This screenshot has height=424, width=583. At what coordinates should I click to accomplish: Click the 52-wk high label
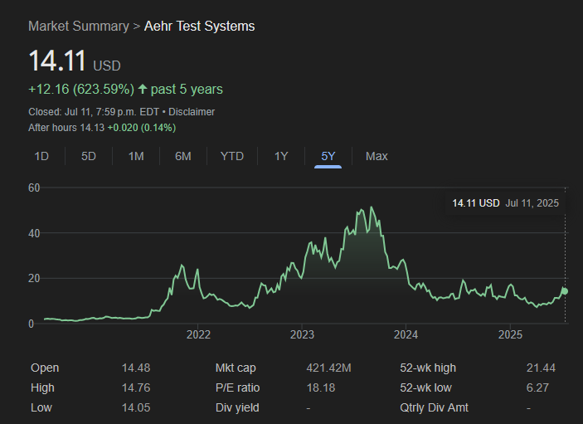(x=428, y=368)
